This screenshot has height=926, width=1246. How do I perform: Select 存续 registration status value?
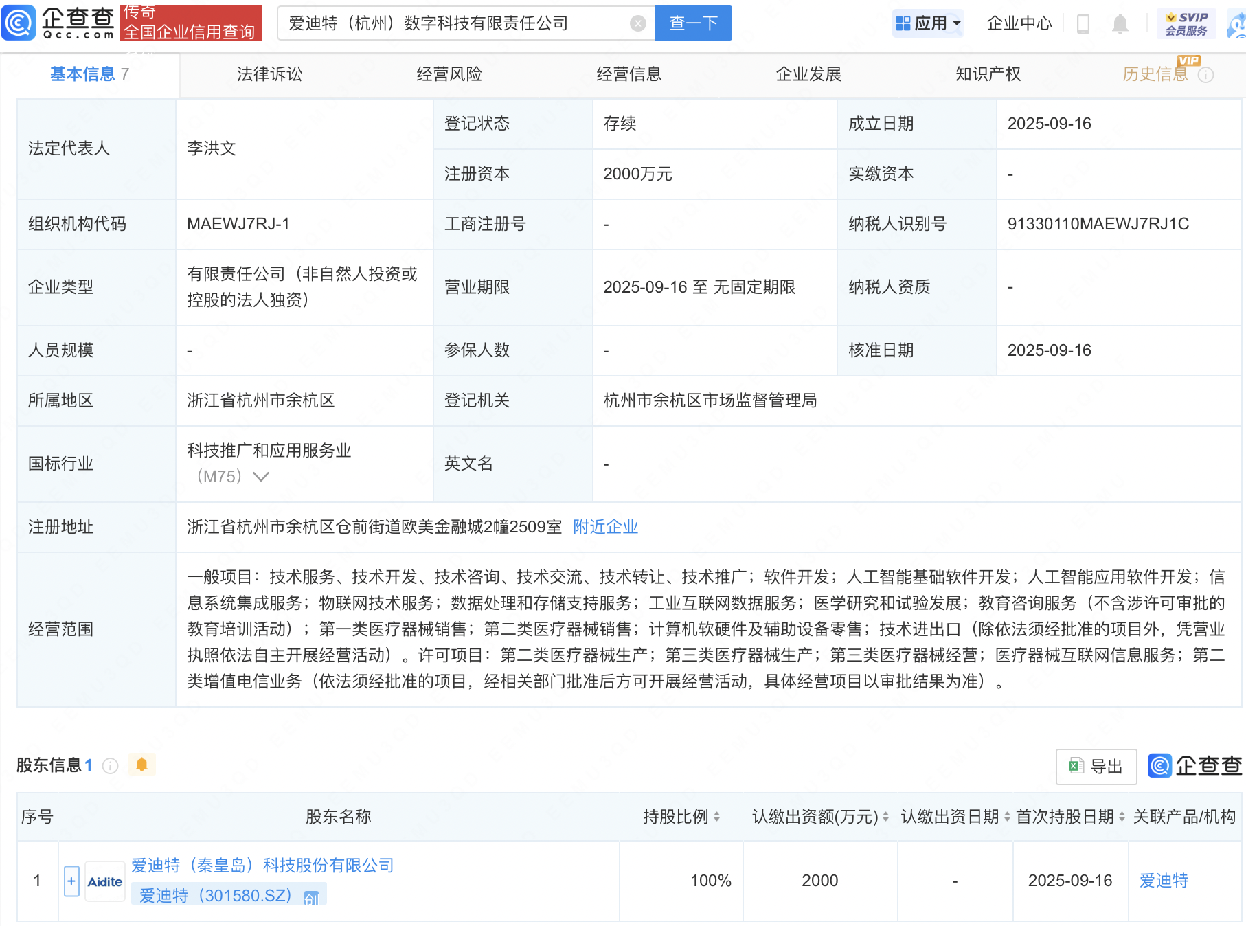coord(620,124)
